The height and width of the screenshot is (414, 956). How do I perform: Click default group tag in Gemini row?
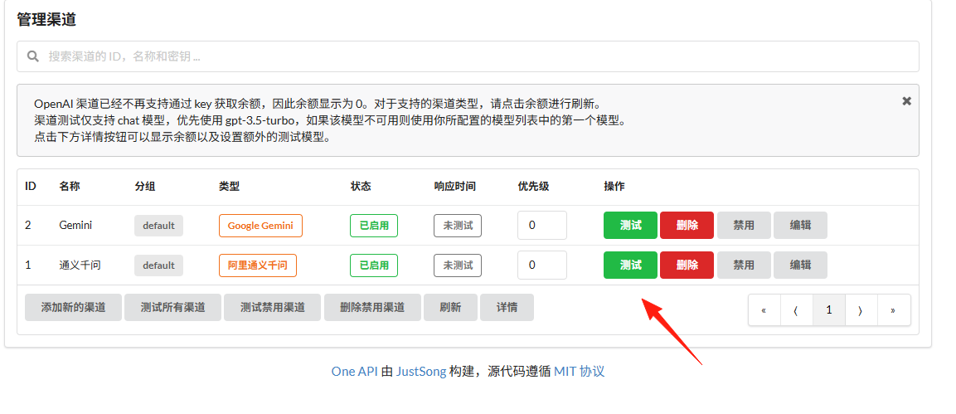click(x=158, y=226)
